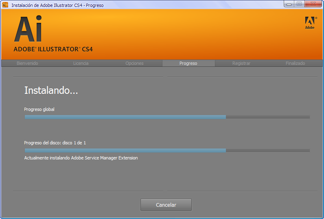Click the disc progress bar

pos(167,150)
